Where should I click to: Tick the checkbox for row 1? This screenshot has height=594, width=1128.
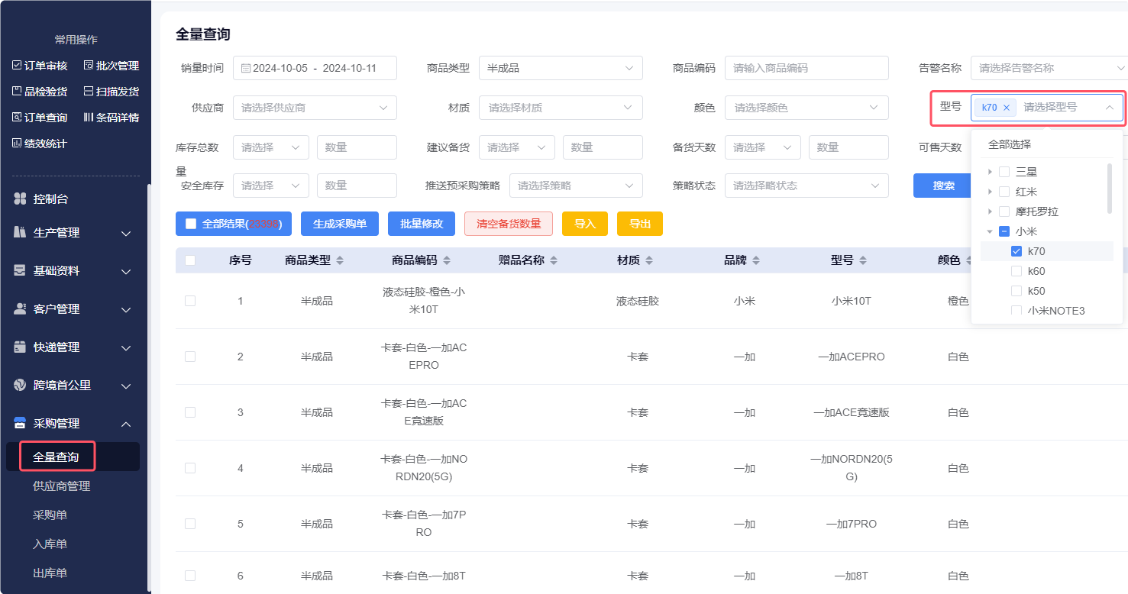point(190,301)
